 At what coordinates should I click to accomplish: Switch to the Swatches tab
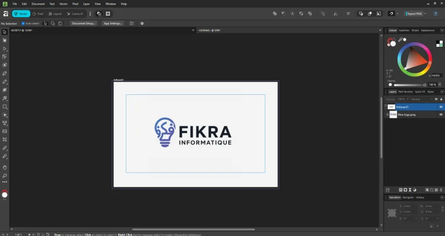(404, 30)
